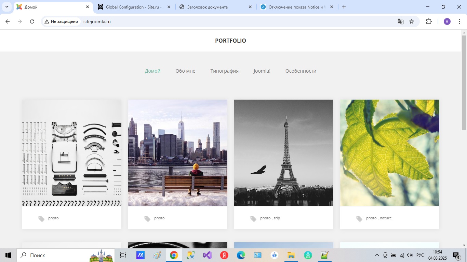The height and width of the screenshot is (262, 467).
Task: Open the browser extensions puzzle icon
Action: 429,21
